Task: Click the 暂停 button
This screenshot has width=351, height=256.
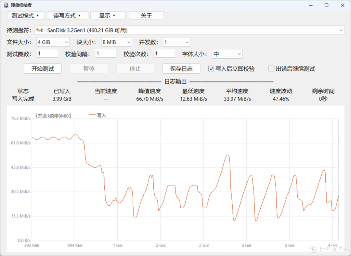Action: [89, 69]
